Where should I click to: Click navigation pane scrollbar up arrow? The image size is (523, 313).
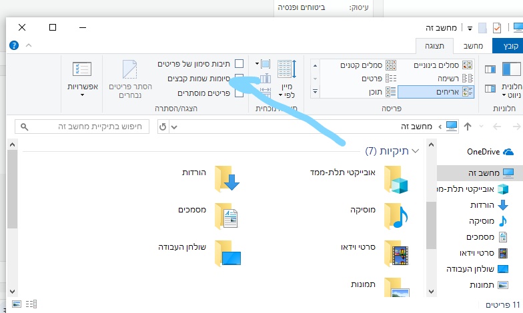431,145
